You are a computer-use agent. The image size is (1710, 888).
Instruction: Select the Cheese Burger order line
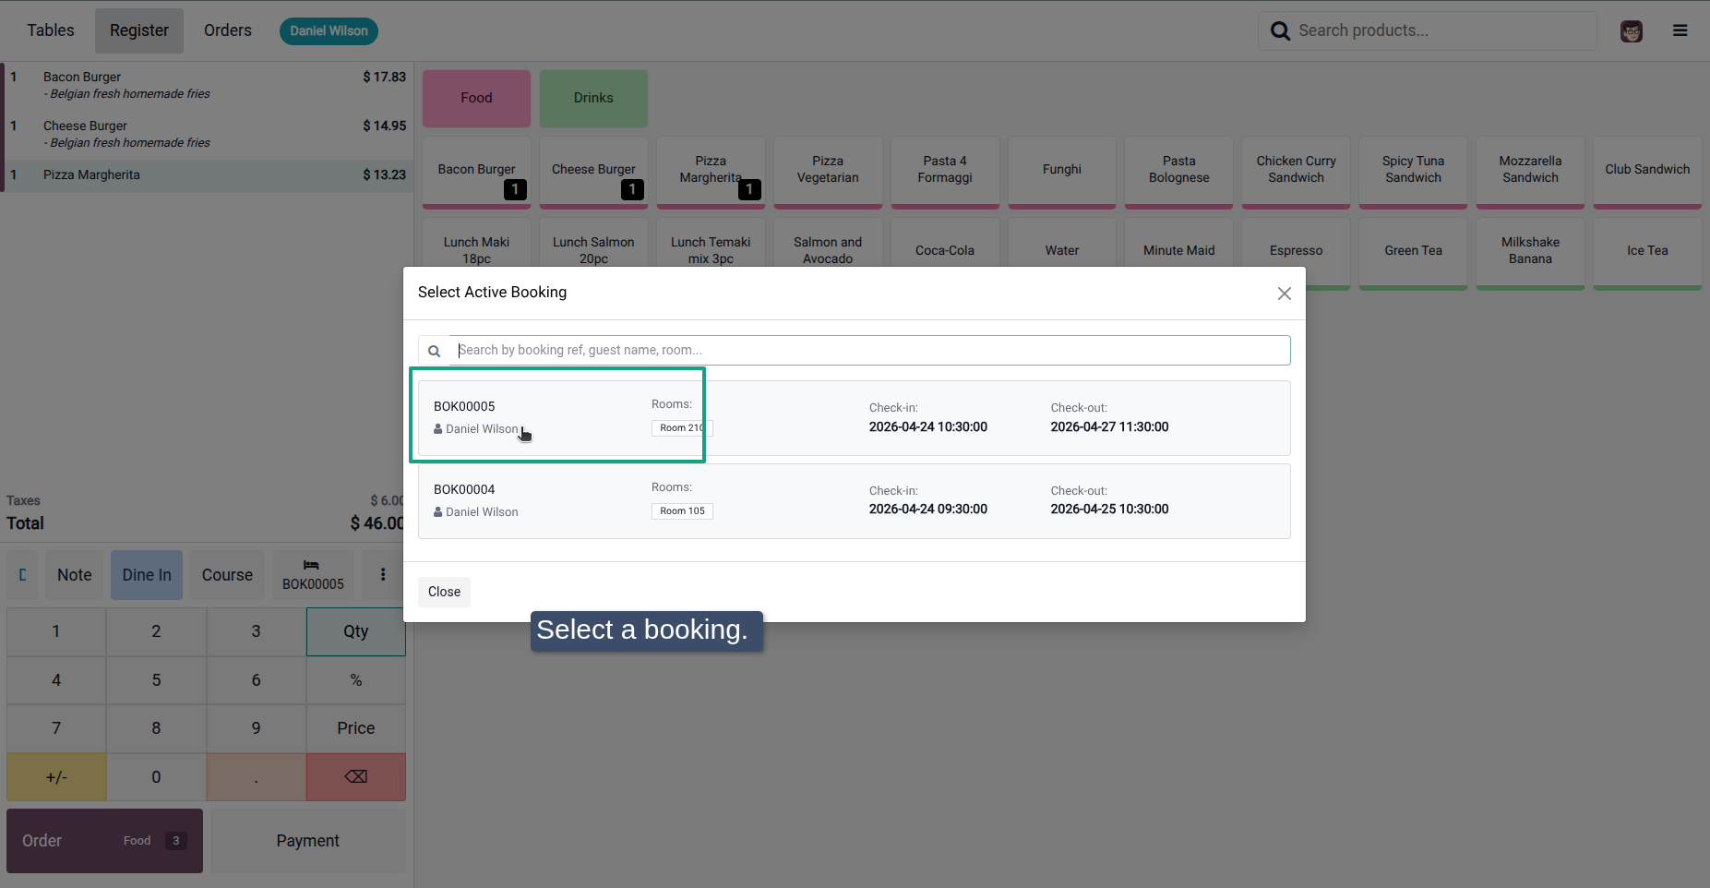(207, 134)
